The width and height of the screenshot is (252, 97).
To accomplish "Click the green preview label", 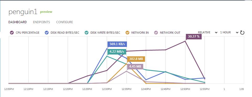I will click(46, 12).
